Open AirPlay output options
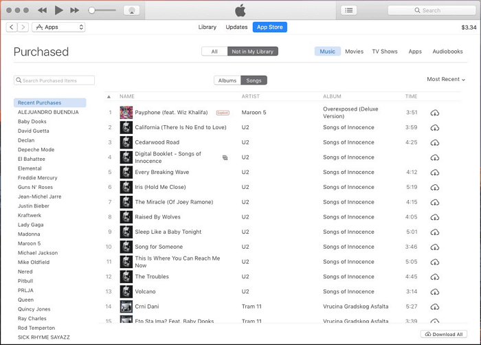Screen dimensions: 481x345 coord(132,10)
